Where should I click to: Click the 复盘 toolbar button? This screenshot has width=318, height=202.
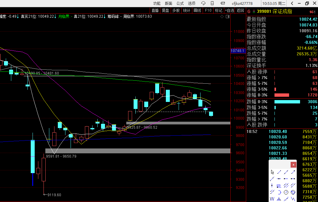pyautogui.click(x=166, y=10)
